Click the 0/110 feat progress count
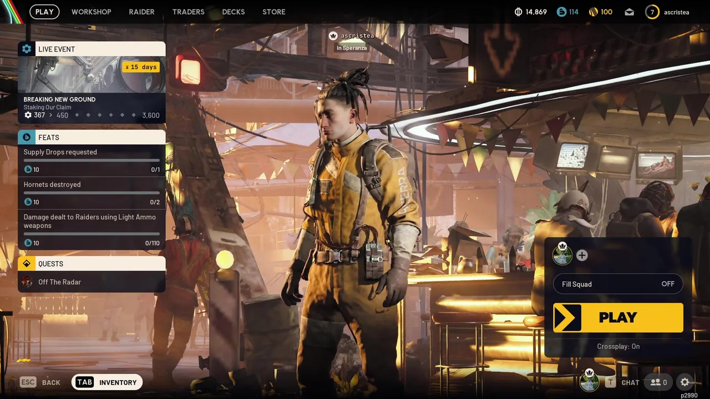 tap(152, 243)
